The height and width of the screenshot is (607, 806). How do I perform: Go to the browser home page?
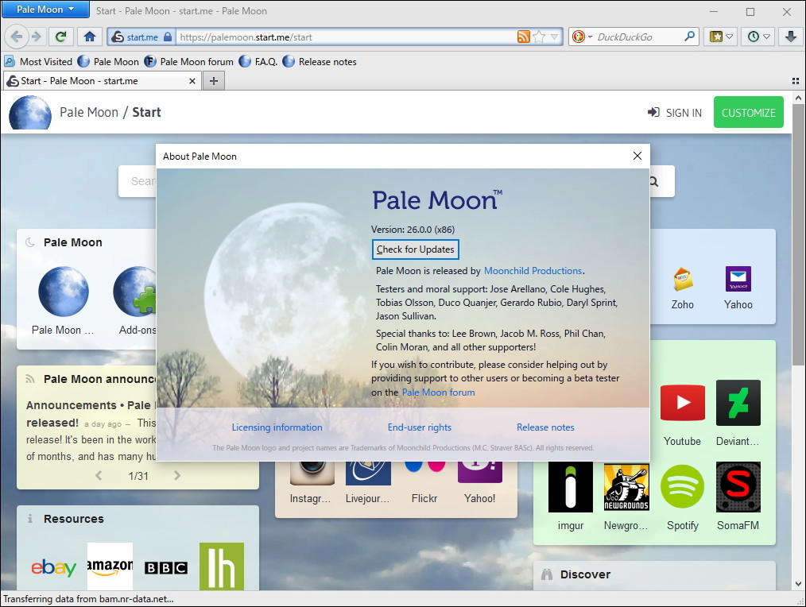tap(90, 37)
